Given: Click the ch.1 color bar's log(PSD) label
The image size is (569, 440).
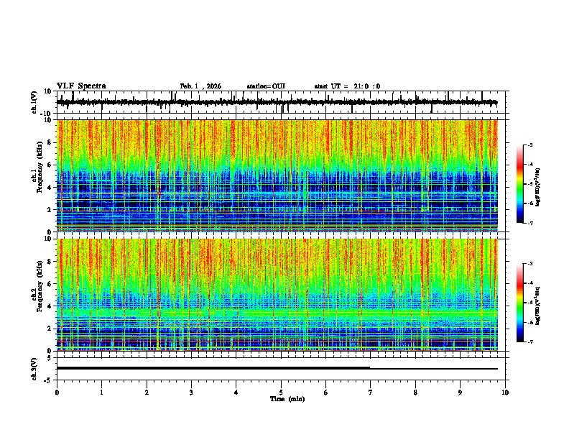Looking at the screenshot, I should [x=538, y=187].
